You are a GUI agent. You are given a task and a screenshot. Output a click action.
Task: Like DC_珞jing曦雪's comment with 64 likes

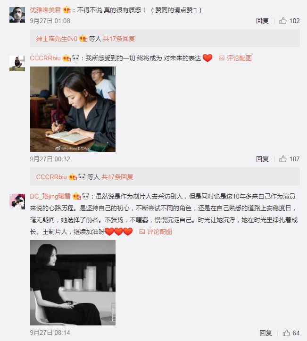[x=286, y=333]
